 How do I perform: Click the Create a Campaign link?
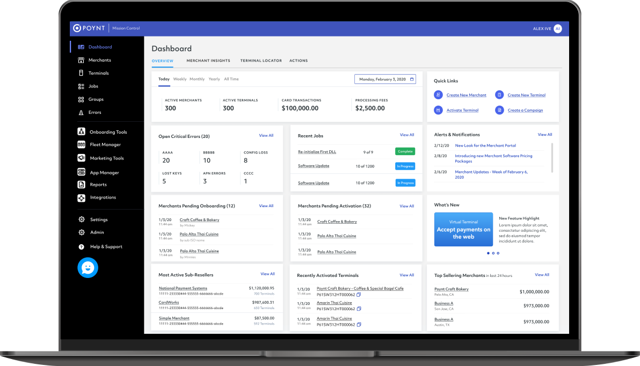(x=525, y=110)
